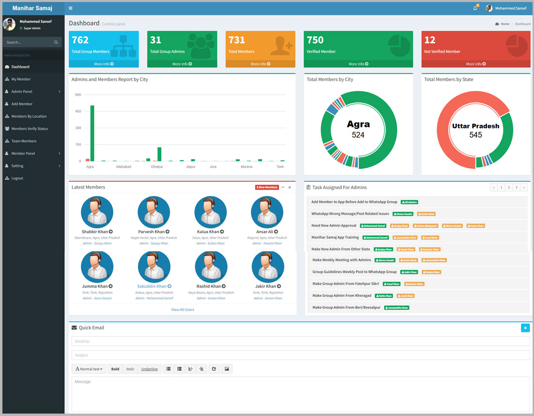Toggle Italic formatting in email editor
This screenshot has height=416, width=534.
[130, 369]
